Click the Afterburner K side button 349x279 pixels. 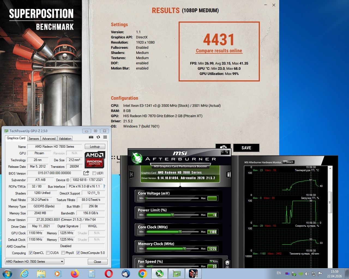[x=132, y=174]
